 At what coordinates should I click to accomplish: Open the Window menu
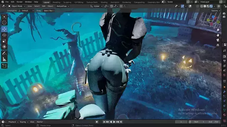point(28,2)
